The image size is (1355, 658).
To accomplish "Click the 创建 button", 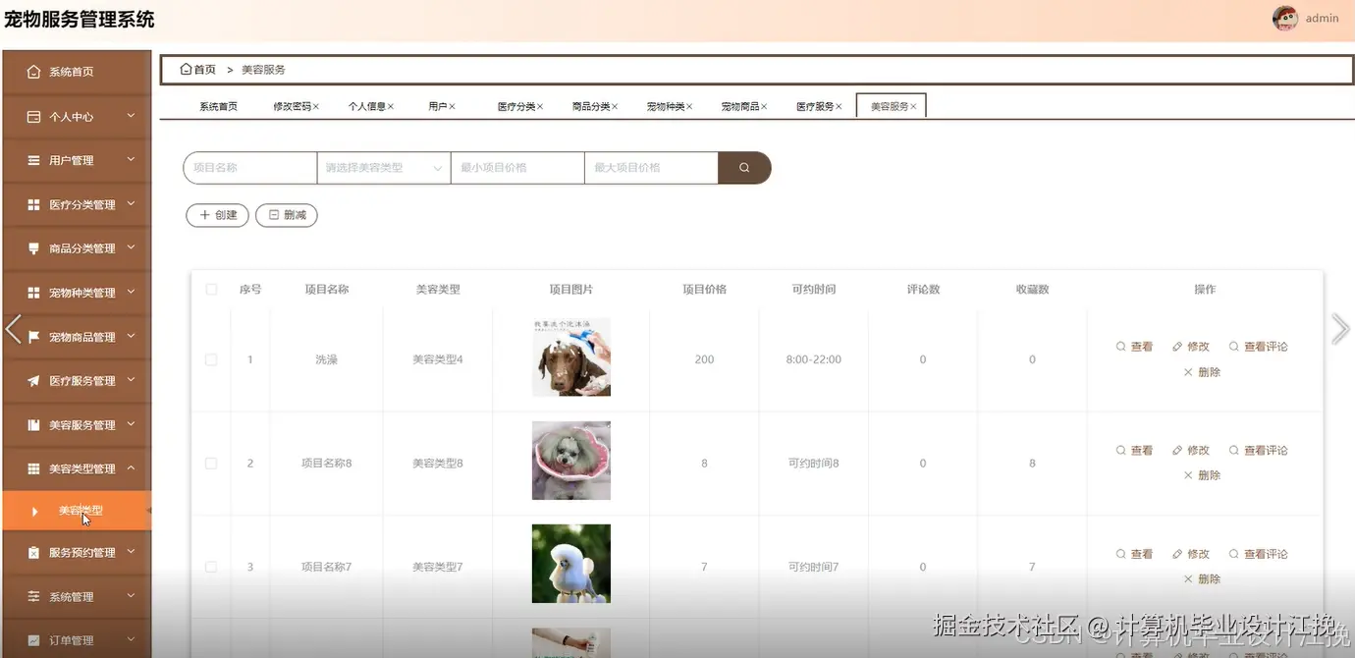I will coord(217,215).
